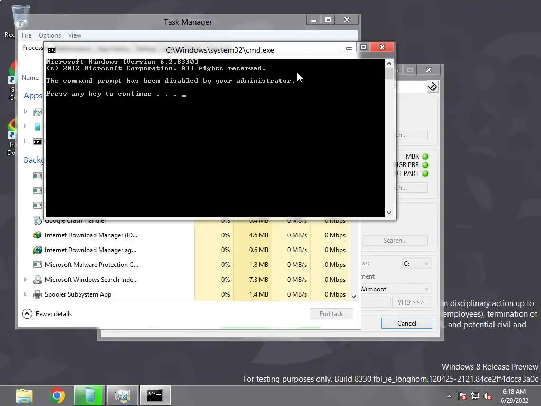541x406 pixels.
Task: Switch to Command Prompt on the taskbar
Action: [155, 395]
